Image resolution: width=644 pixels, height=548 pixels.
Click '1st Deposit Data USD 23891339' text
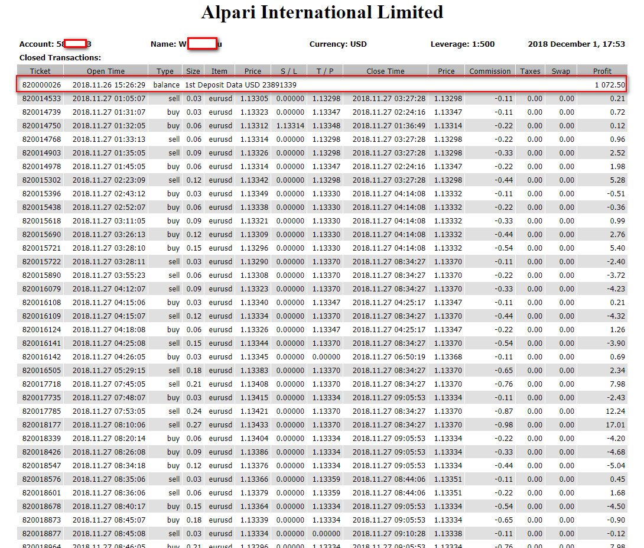click(x=240, y=85)
